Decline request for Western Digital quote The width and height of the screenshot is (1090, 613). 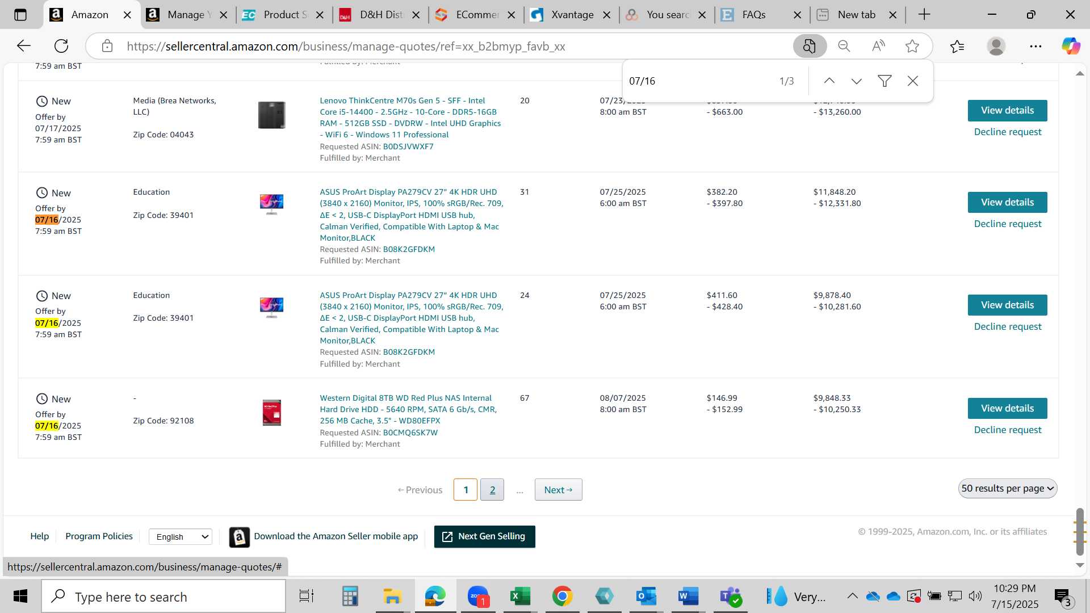1008,430
